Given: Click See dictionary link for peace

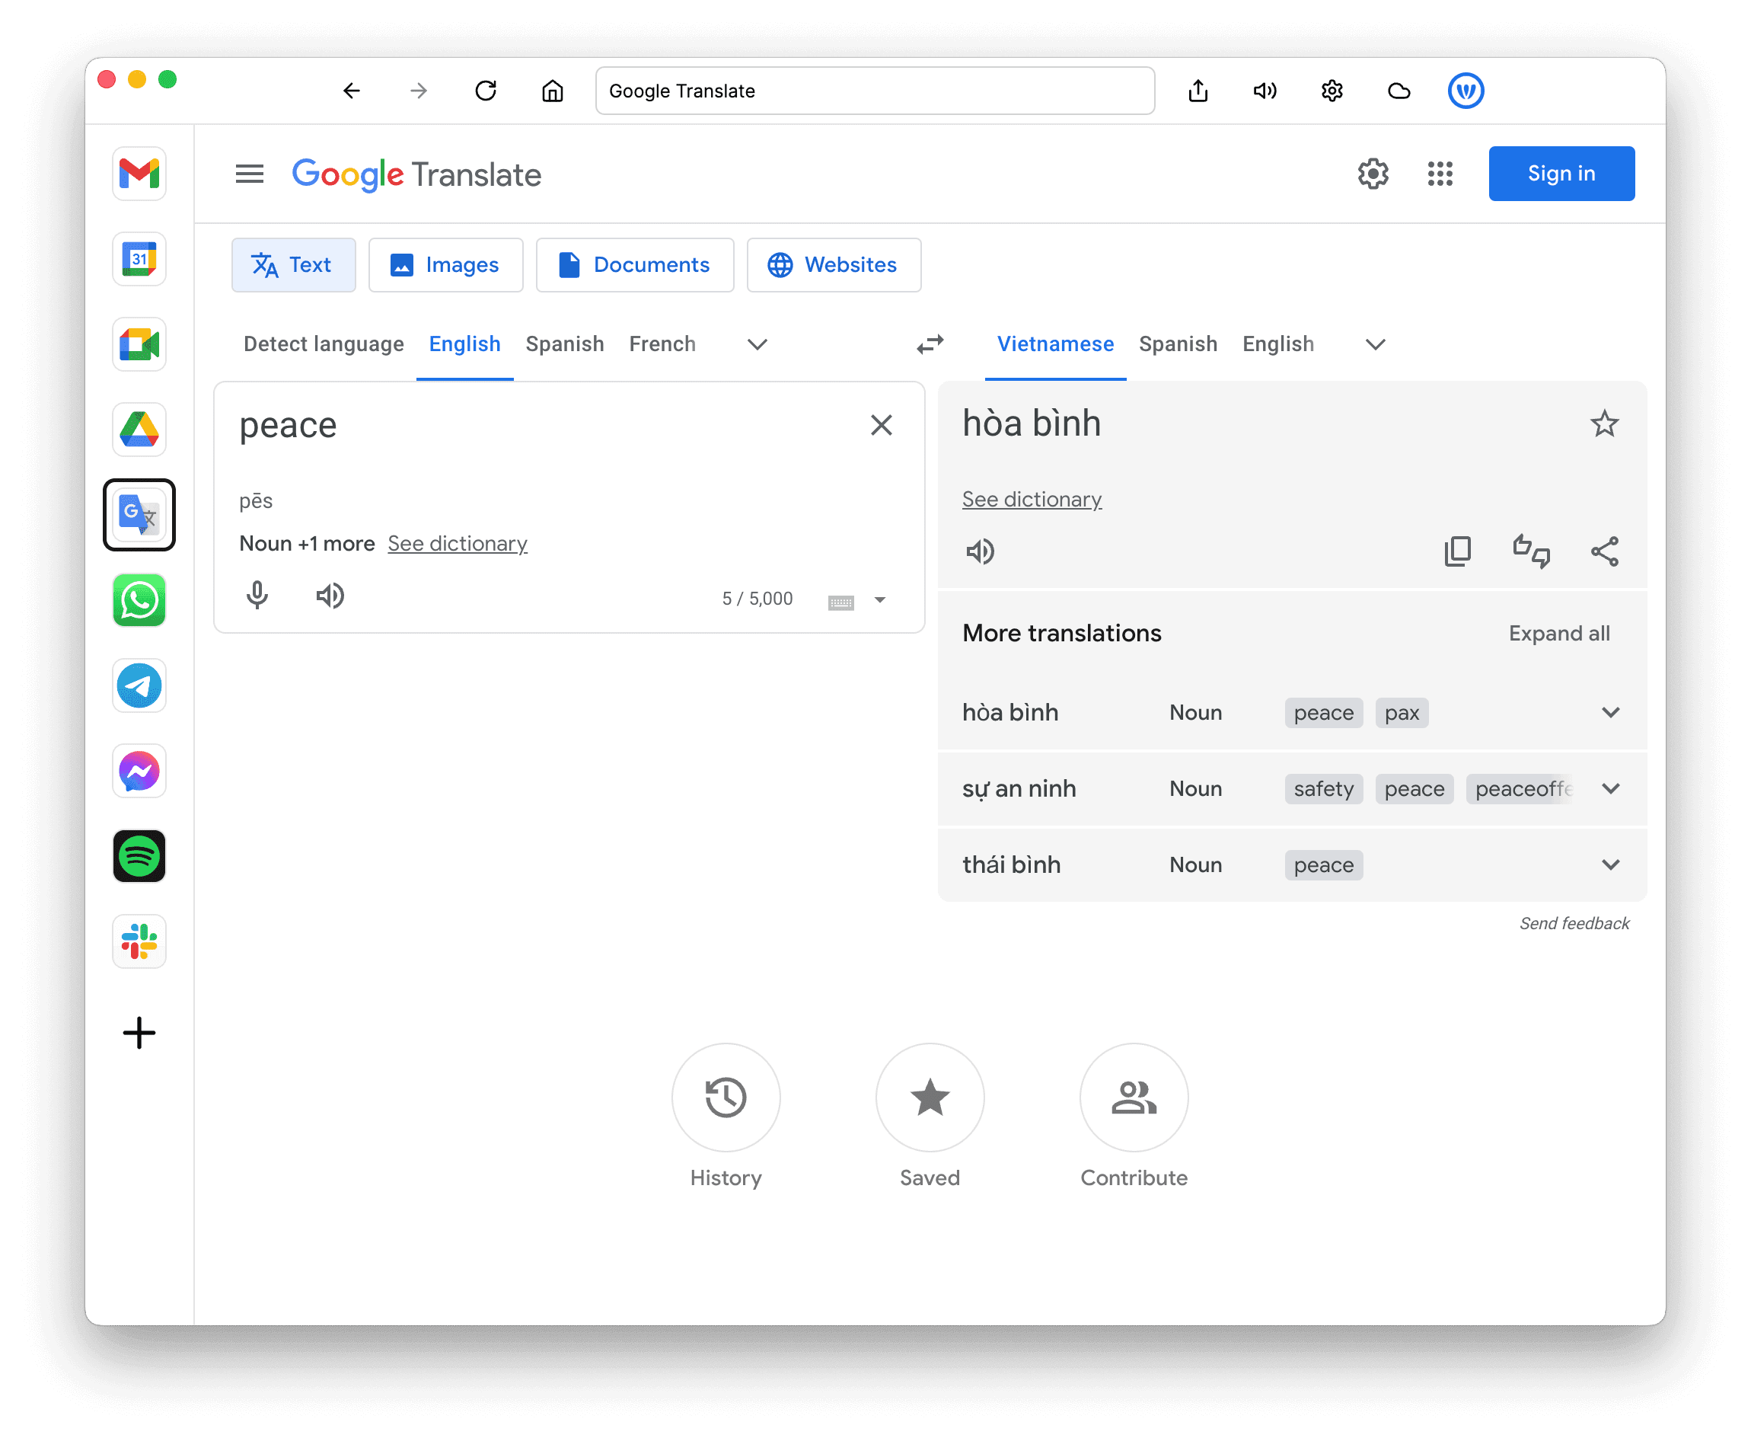Looking at the screenshot, I should [455, 543].
